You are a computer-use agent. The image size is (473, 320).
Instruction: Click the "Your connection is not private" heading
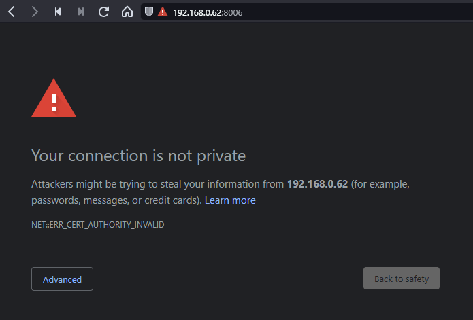138,156
